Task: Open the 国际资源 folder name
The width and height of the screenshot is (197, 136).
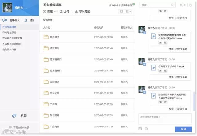Action: coord(54,82)
